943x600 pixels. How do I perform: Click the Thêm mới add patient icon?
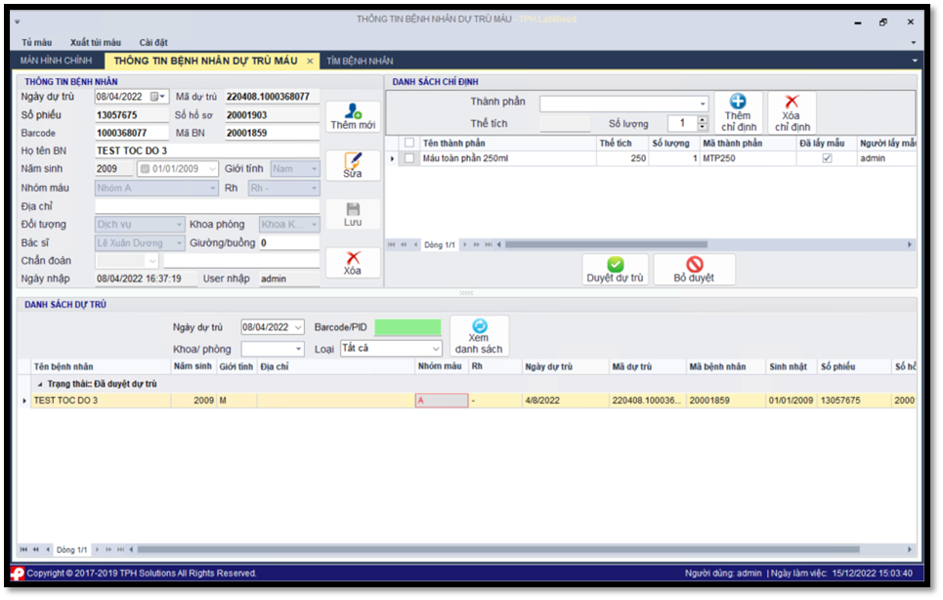353,112
